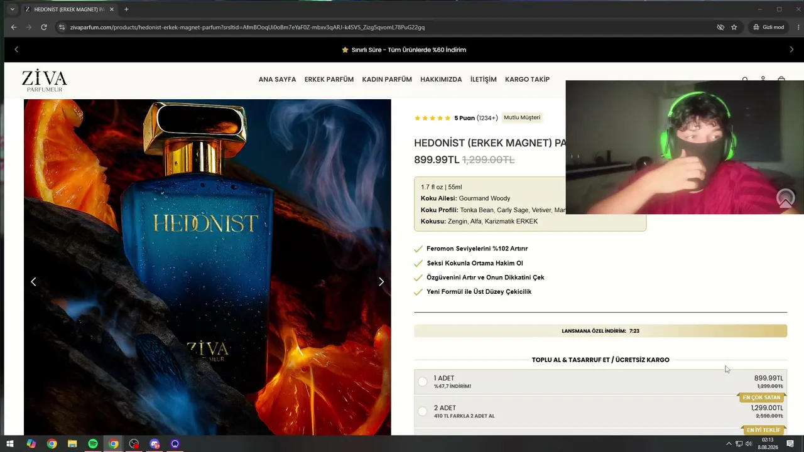Open a new browser tab
The height and width of the screenshot is (452, 804).
[x=126, y=9]
